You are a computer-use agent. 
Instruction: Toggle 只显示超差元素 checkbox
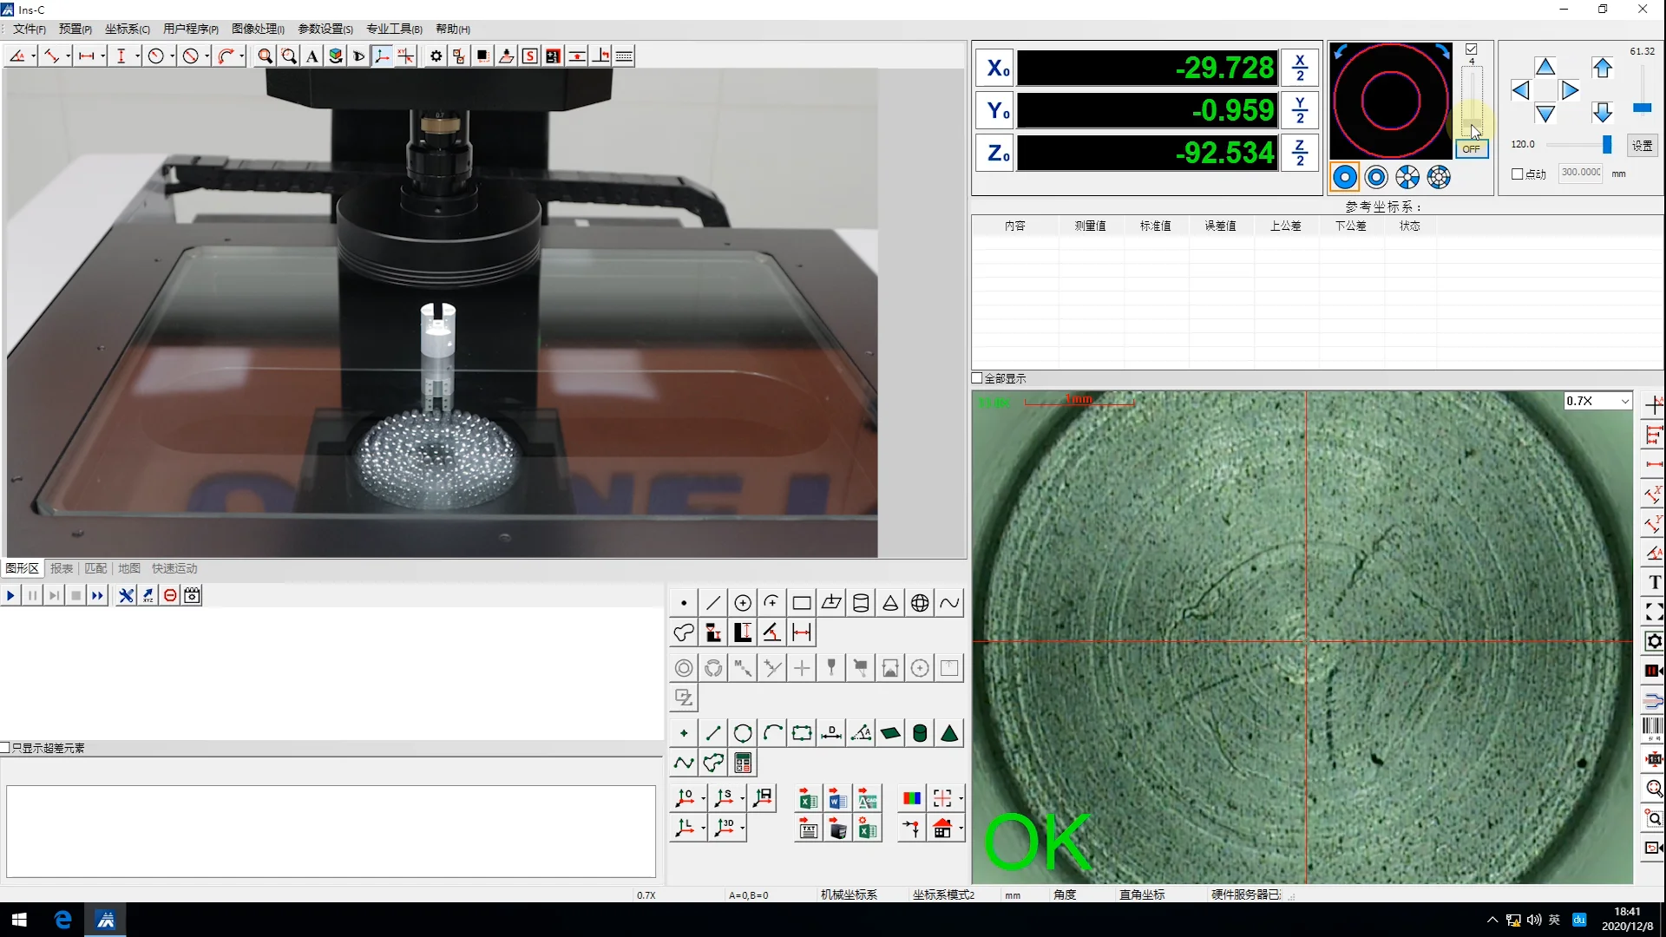coord(5,748)
